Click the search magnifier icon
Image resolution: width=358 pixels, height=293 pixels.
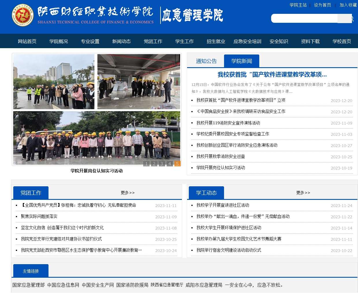click(351, 19)
